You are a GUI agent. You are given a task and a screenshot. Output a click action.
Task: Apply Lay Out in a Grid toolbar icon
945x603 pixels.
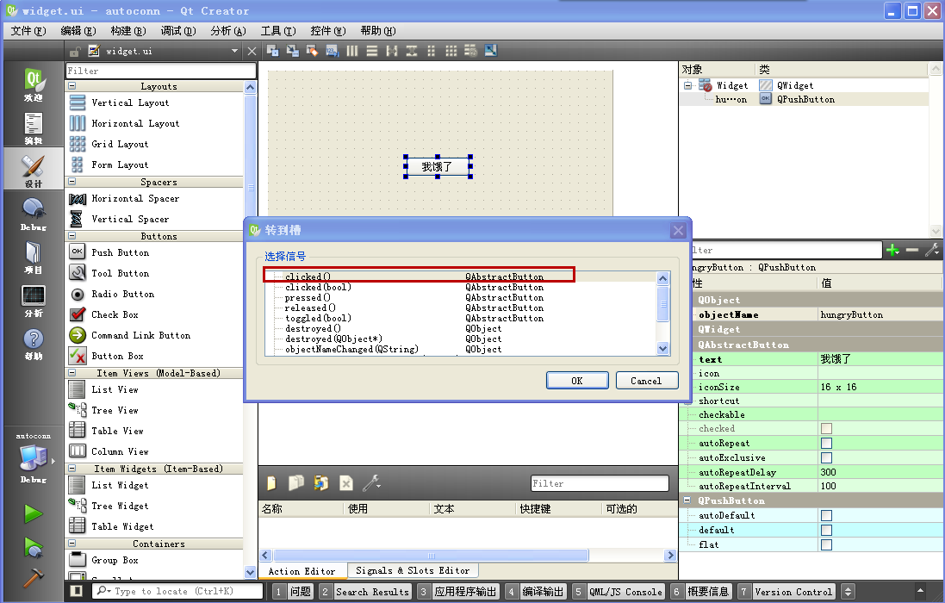pos(451,51)
